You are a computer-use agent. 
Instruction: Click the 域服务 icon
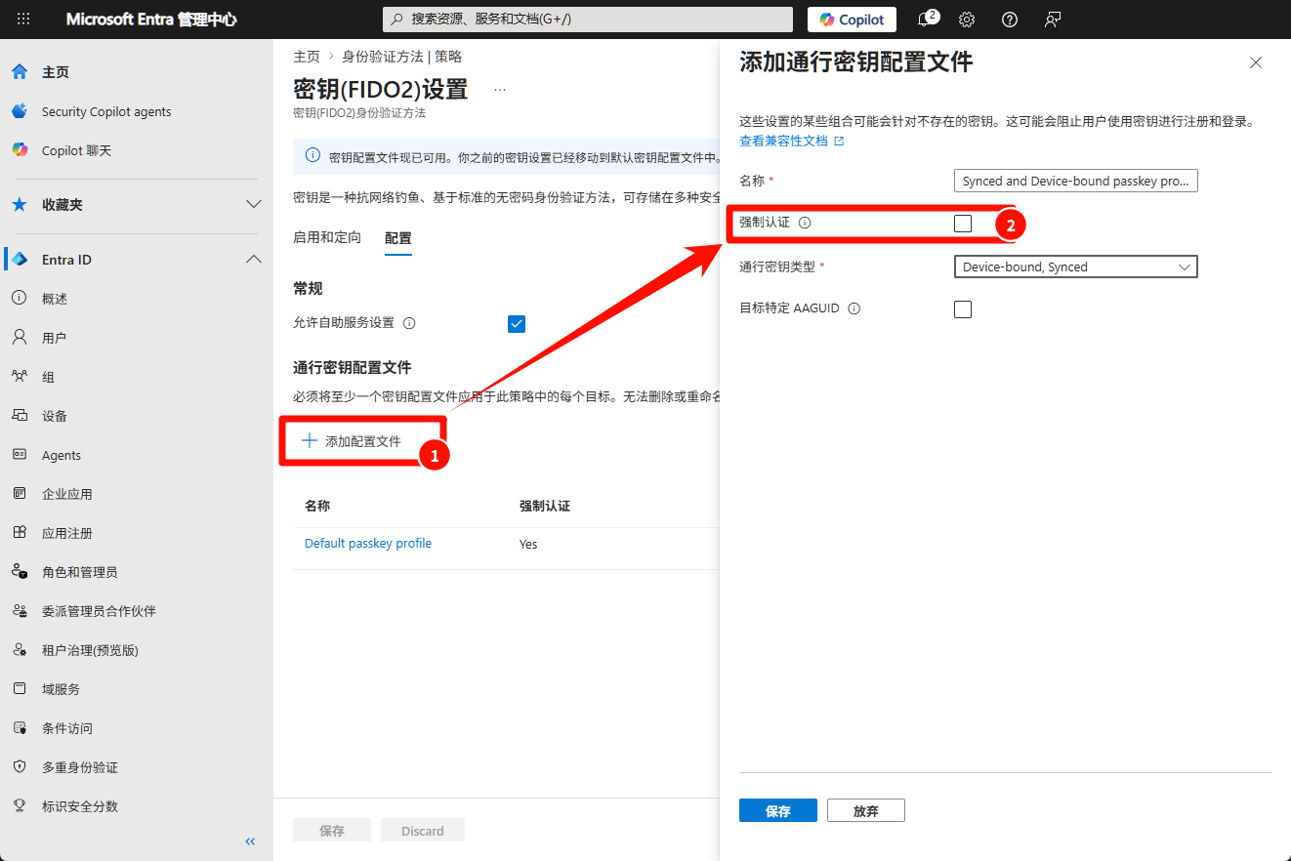[x=20, y=689]
